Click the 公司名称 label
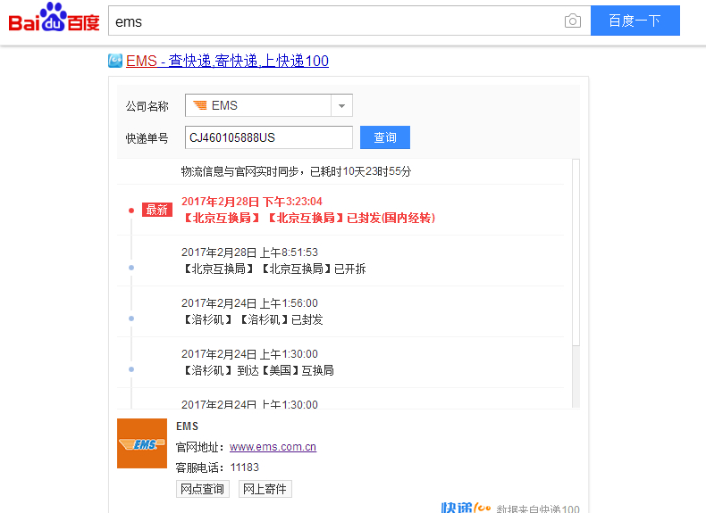 point(147,106)
